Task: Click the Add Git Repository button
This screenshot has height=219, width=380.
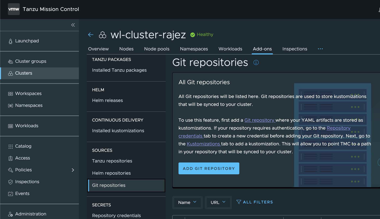Action: pyautogui.click(x=209, y=168)
